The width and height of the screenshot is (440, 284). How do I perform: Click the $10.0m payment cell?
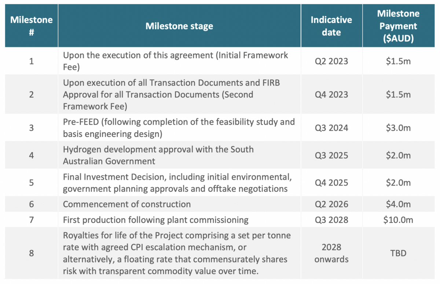398,220
